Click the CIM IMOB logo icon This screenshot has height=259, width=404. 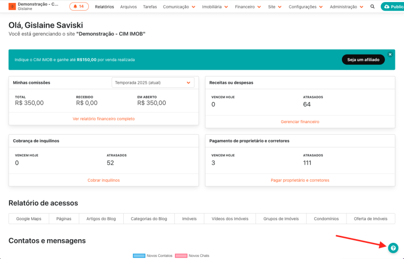[12, 7]
